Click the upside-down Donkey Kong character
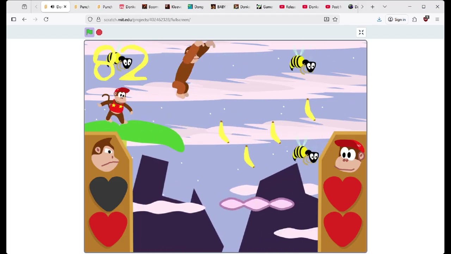 [x=192, y=69]
